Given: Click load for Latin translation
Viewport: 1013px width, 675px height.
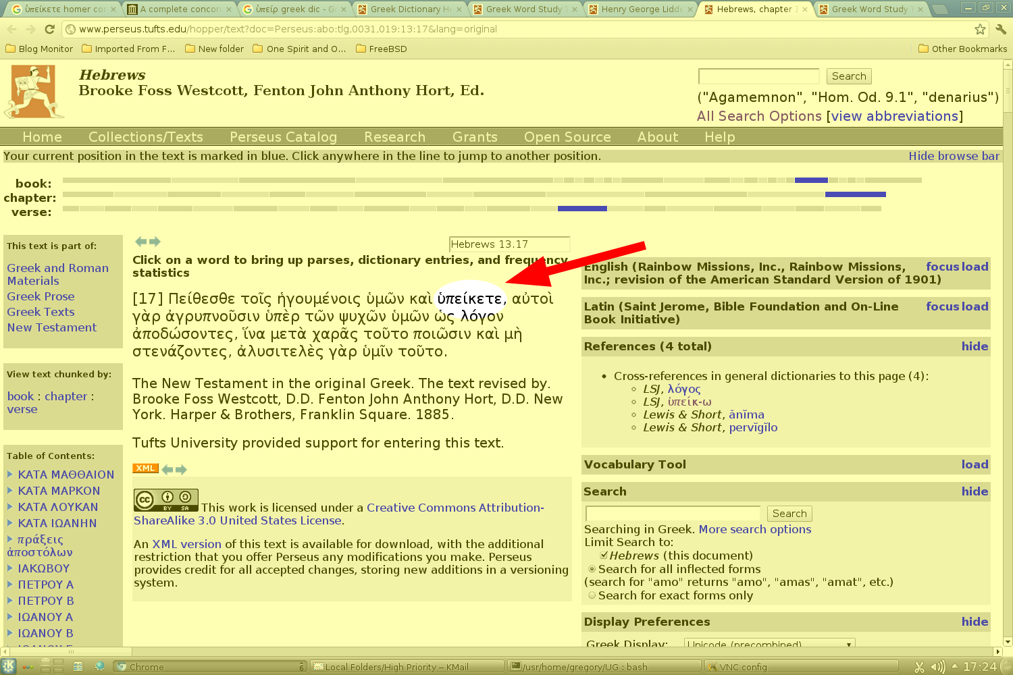Looking at the screenshot, I should click(x=976, y=306).
